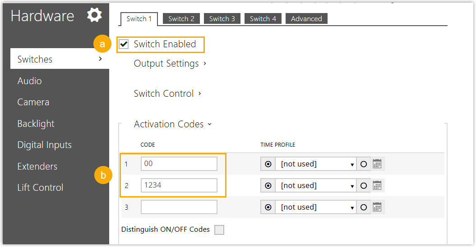Image resolution: width=476 pixels, height=247 pixels.
Task: Expand the Switch Control section
Action: click(x=167, y=94)
